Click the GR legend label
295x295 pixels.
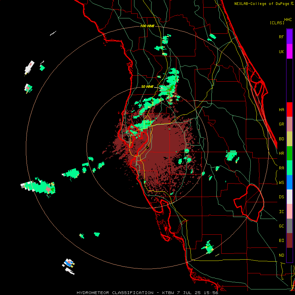tap(281, 124)
